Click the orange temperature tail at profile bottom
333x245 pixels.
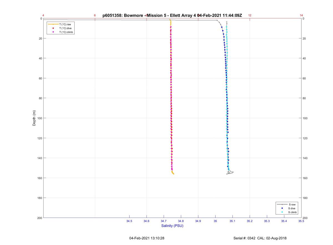(x=173, y=172)
